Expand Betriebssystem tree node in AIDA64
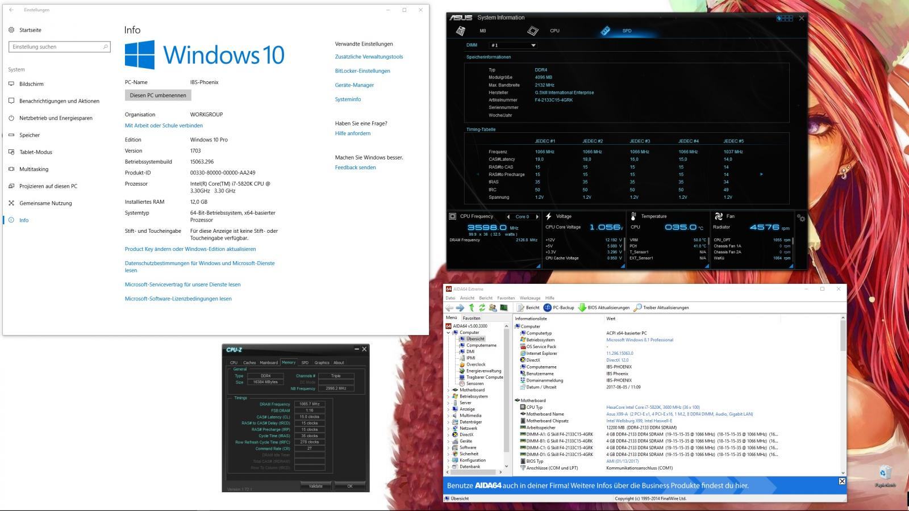The height and width of the screenshot is (511, 909). point(448,396)
